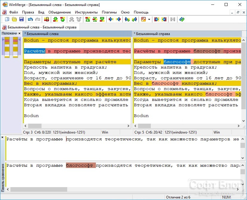Open the Объединение menu
Screen dimensions: 247x200
point(59,12)
